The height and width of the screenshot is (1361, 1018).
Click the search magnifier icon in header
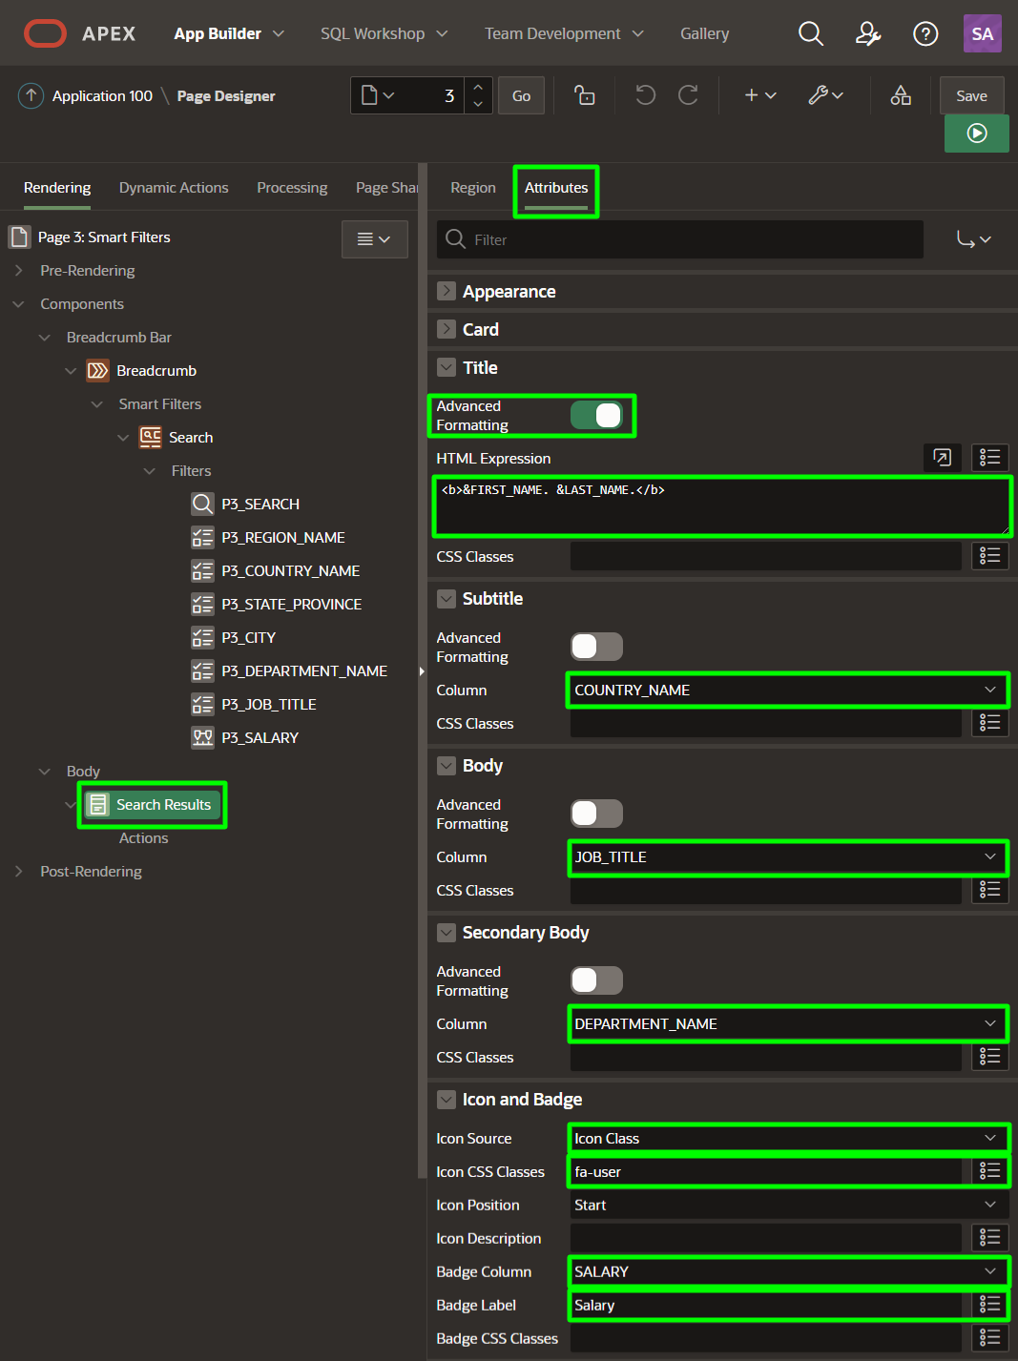point(810,33)
